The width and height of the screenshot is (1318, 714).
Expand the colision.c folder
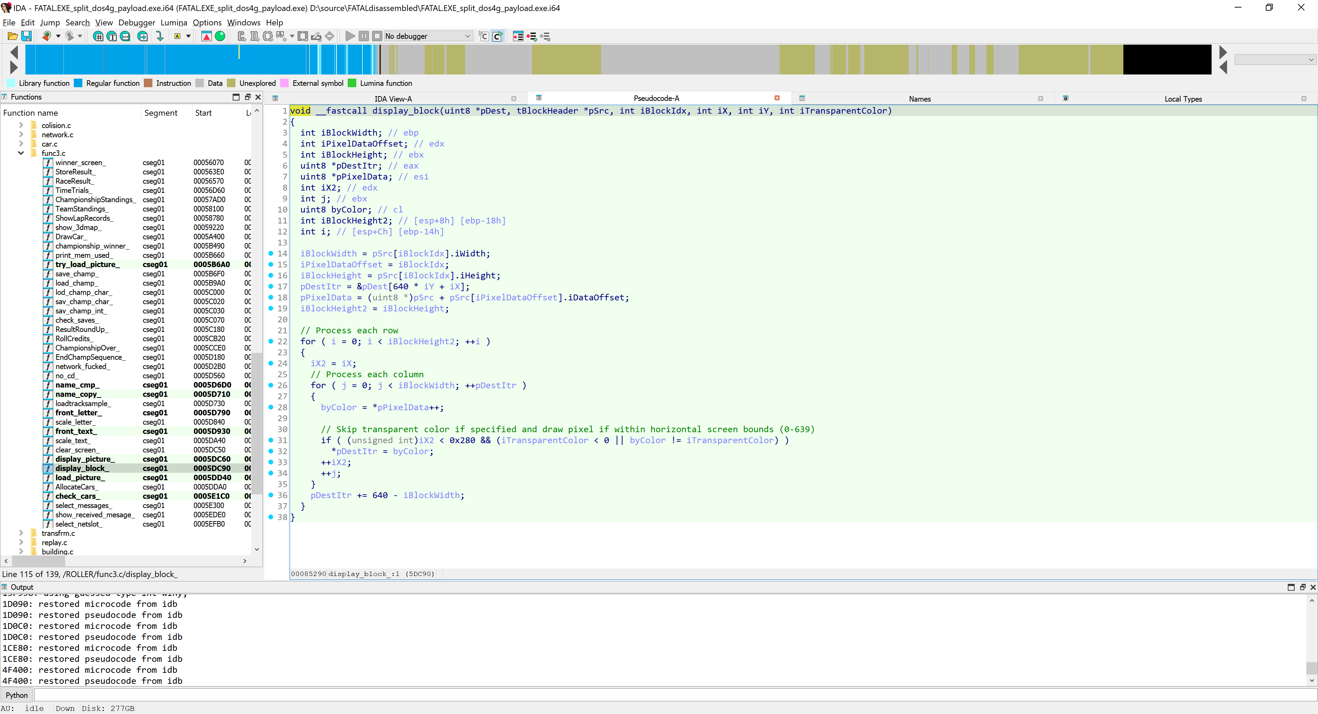pyautogui.click(x=21, y=125)
